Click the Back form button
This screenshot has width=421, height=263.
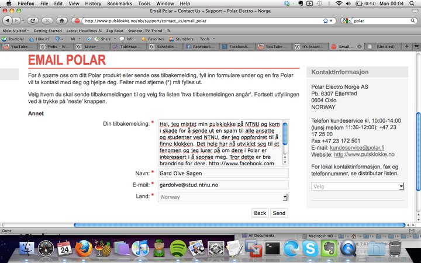point(260,213)
